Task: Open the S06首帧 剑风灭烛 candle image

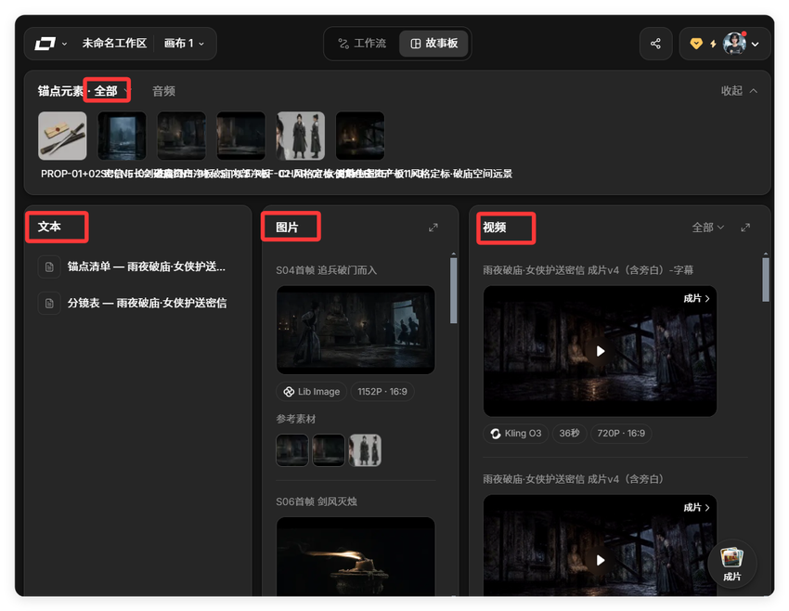Action: 356,556
